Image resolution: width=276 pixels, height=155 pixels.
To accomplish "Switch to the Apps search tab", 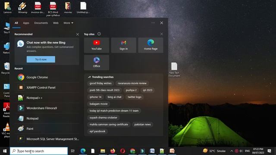I will click(x=26, y=23).
